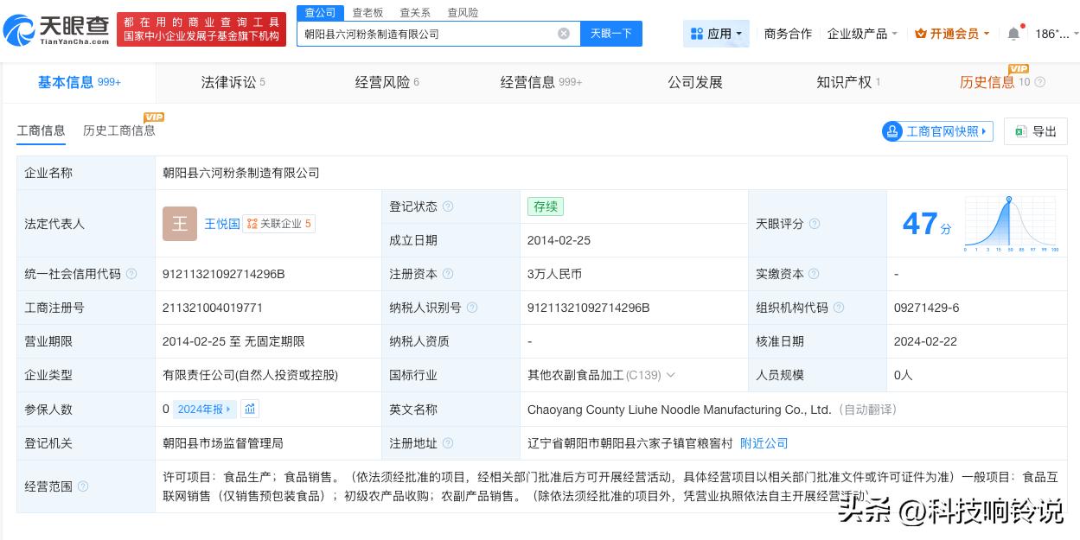Click the 王 avatar of the legal representative

pyautogui.click(x=180, y=224)
